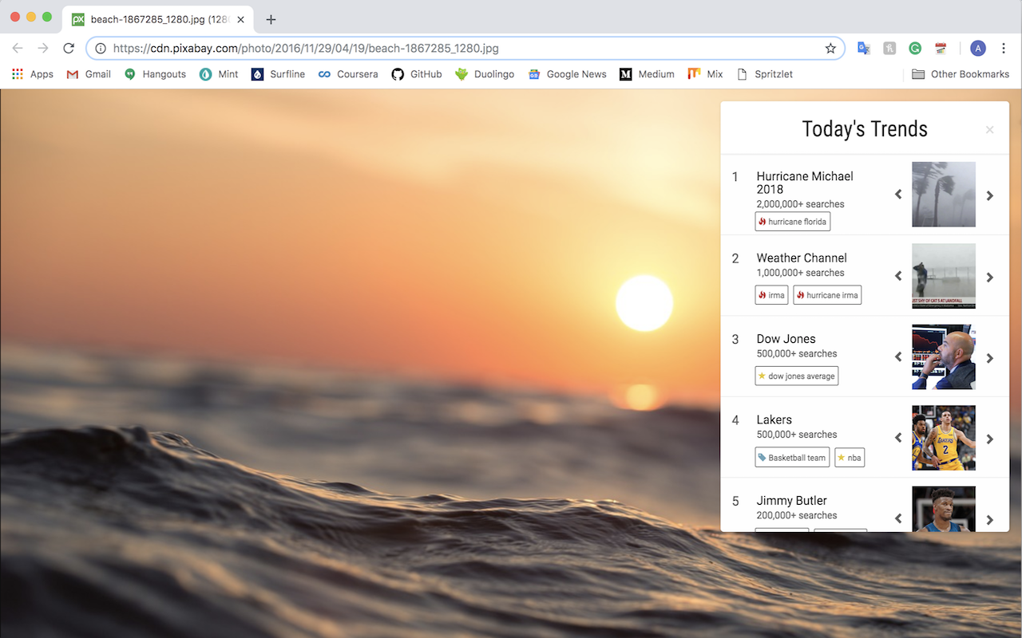
Task: Open the Medium bookmark
Action: (647, 74)
